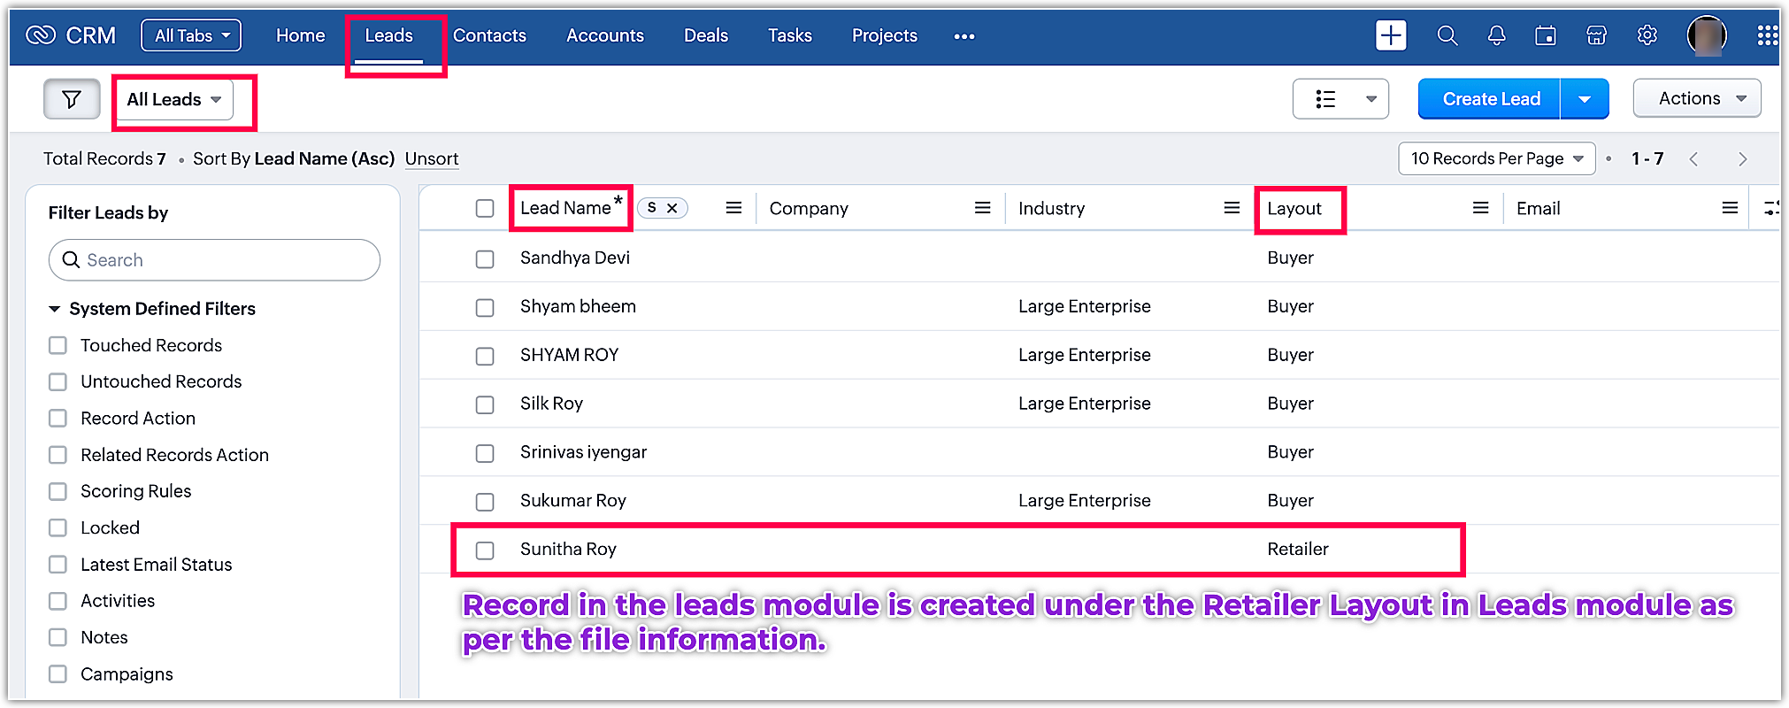Check the Scoring Rules filter

tap(58, 491)
